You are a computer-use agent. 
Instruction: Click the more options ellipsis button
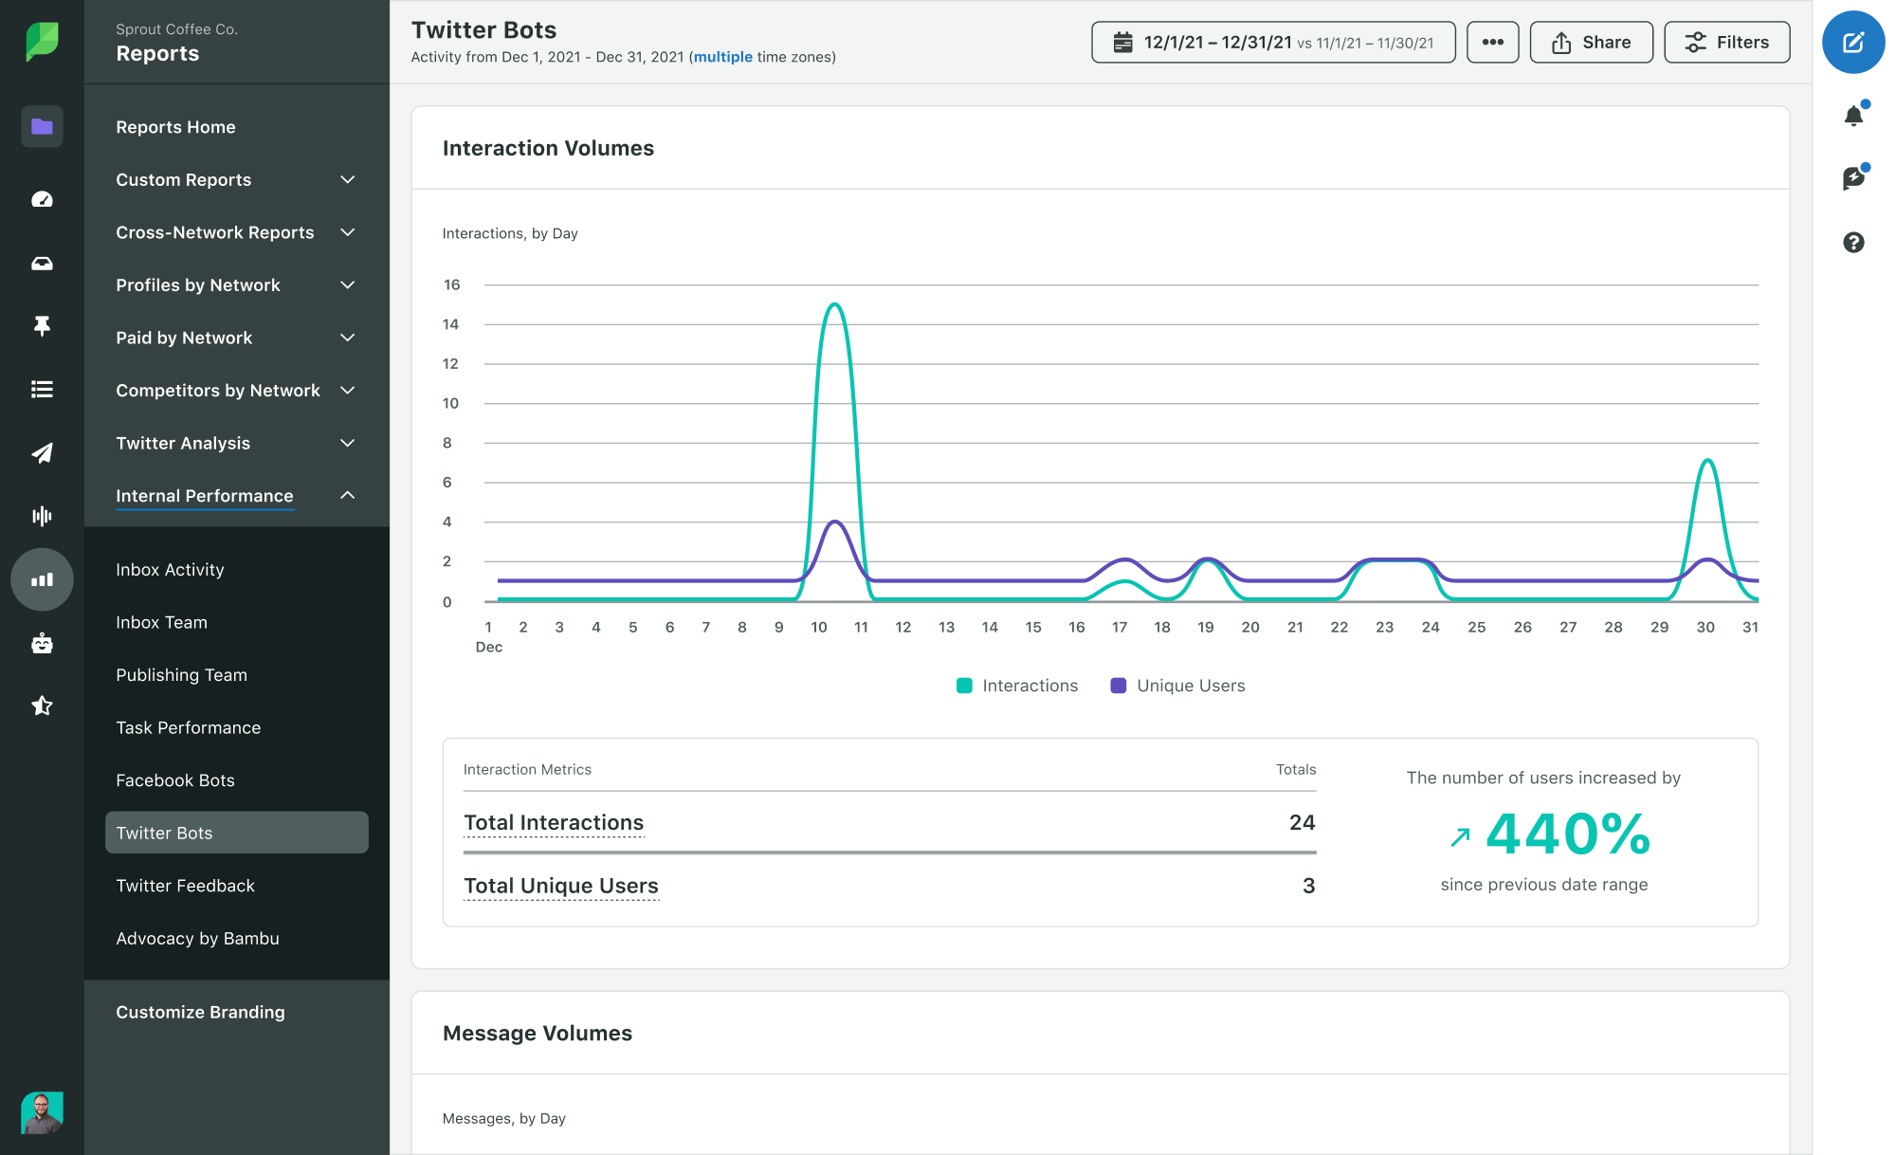coord(1493,42)
